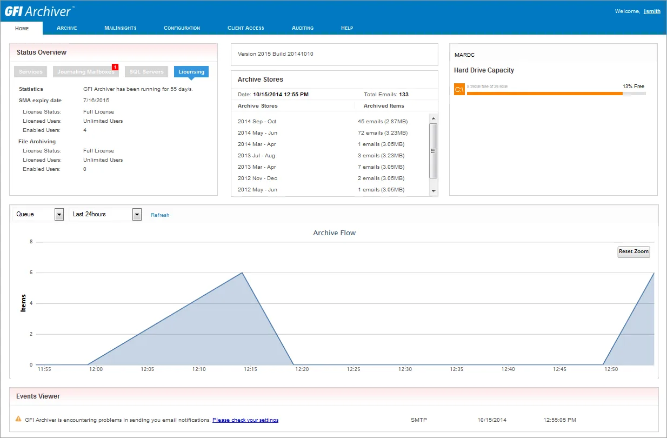
Task: Show the SQL Servers status tab
Action: click(x=146, y=71)
